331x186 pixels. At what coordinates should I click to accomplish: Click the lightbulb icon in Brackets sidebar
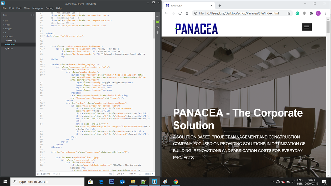coord(158,32)
